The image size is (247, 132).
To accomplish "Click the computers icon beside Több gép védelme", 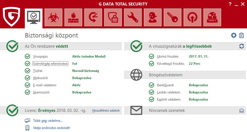I will [27, 121].
